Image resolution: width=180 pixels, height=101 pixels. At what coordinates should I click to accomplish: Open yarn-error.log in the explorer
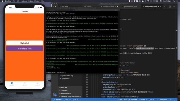pyautogui.click(x=68, y=75)
